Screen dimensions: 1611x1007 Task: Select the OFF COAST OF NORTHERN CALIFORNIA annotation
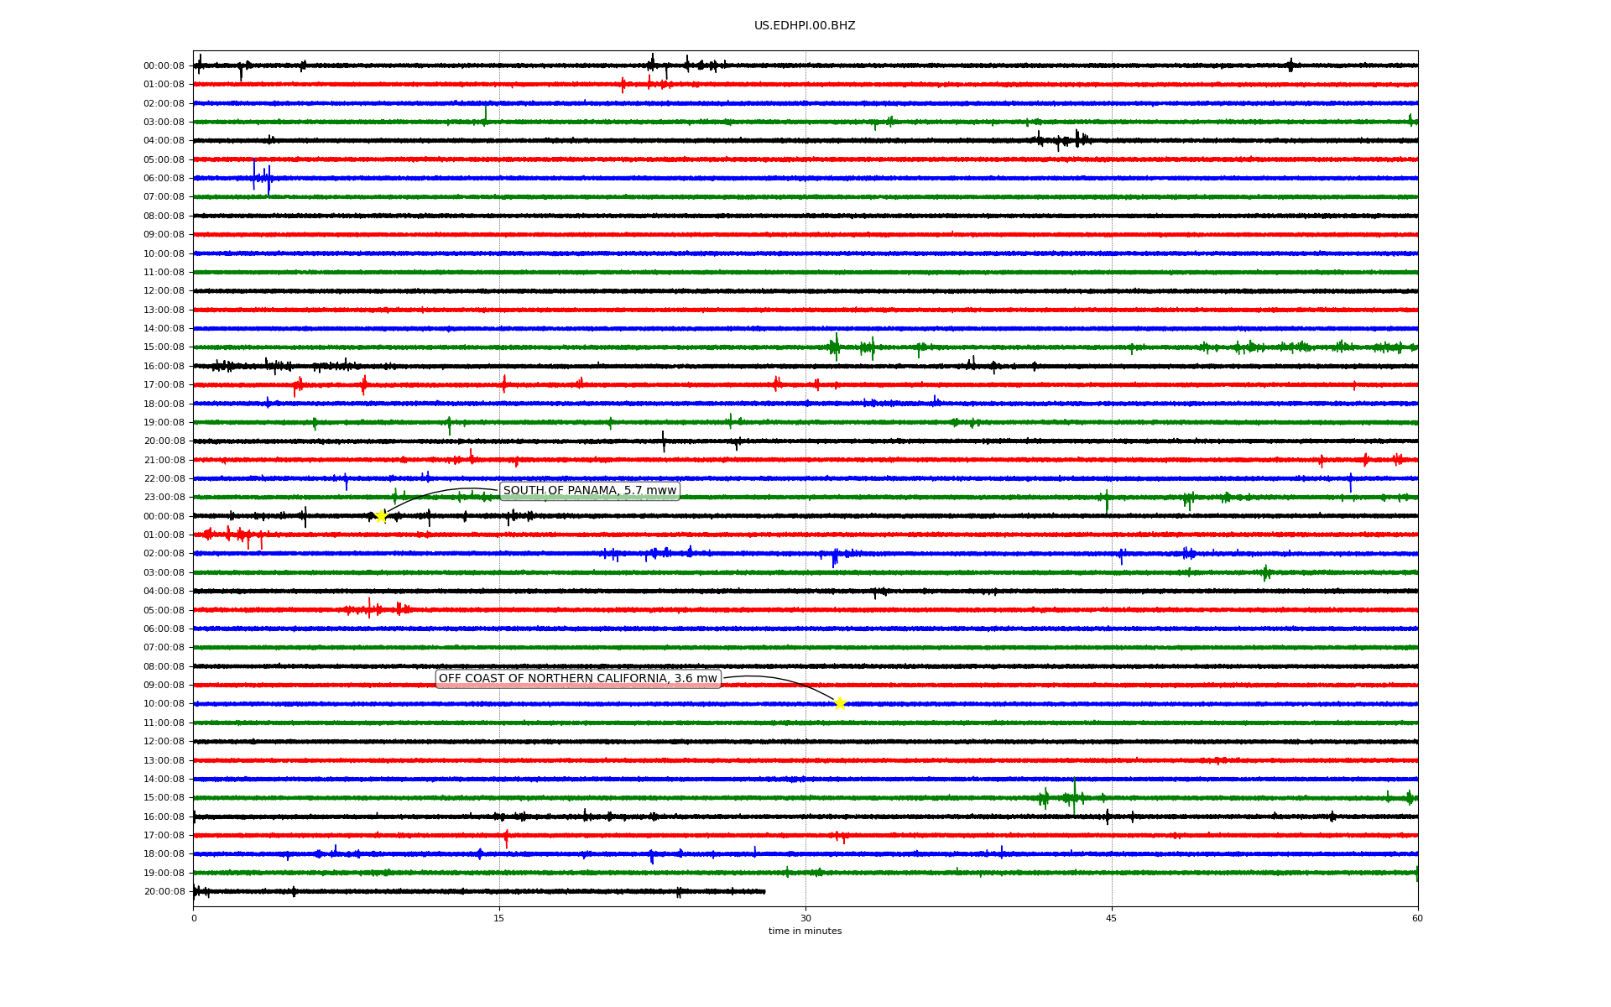(578, 679)
